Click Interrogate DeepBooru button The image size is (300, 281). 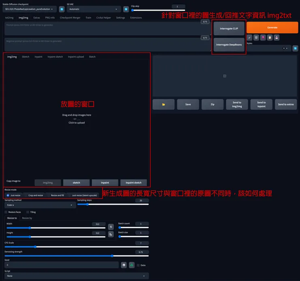[x=229, y=45]
